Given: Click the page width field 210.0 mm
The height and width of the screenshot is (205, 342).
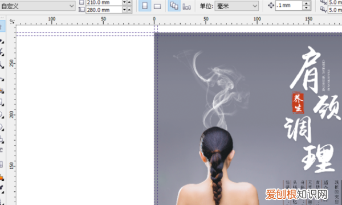Looking at the screenshot, I should coord(104,3).
